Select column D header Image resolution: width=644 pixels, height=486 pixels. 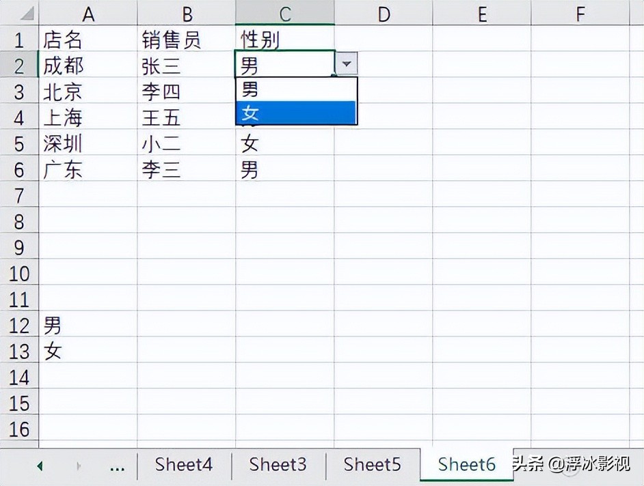tap(383, 13)
